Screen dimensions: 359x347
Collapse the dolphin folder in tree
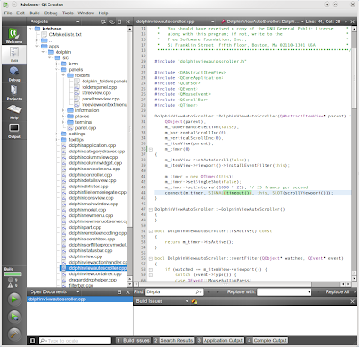pos(44,52)
